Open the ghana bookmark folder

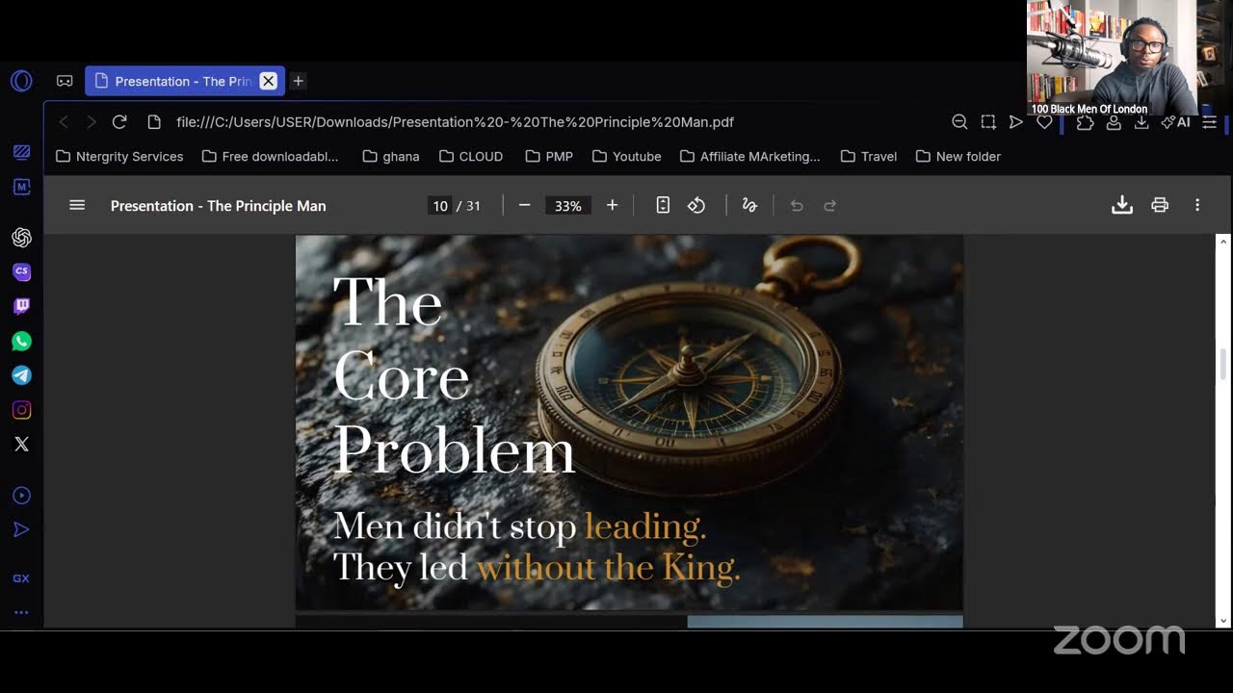point(390,156)
